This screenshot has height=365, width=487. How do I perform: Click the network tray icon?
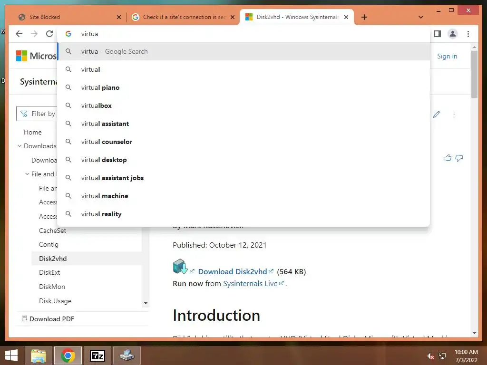tap(442, 356)
